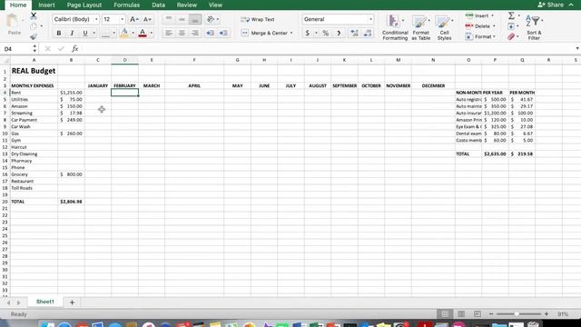Click the zoom slider handle
The image size is (581, 327).
(x=517, y=314)
